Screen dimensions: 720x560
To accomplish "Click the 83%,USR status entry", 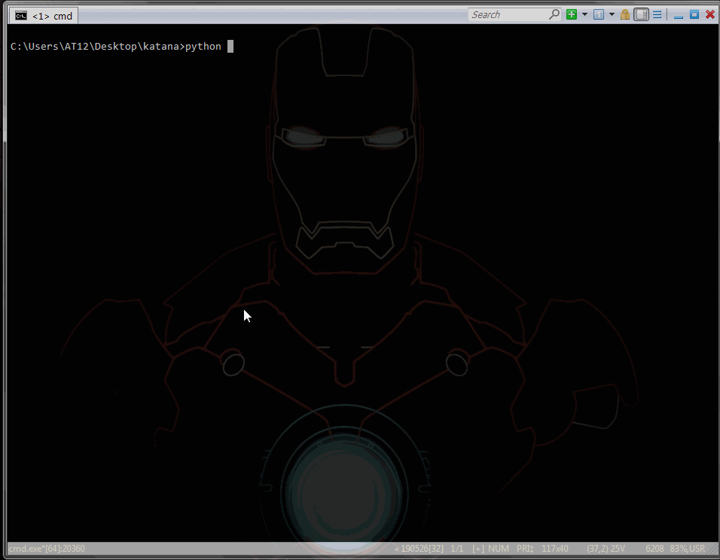I will [688, 549].
